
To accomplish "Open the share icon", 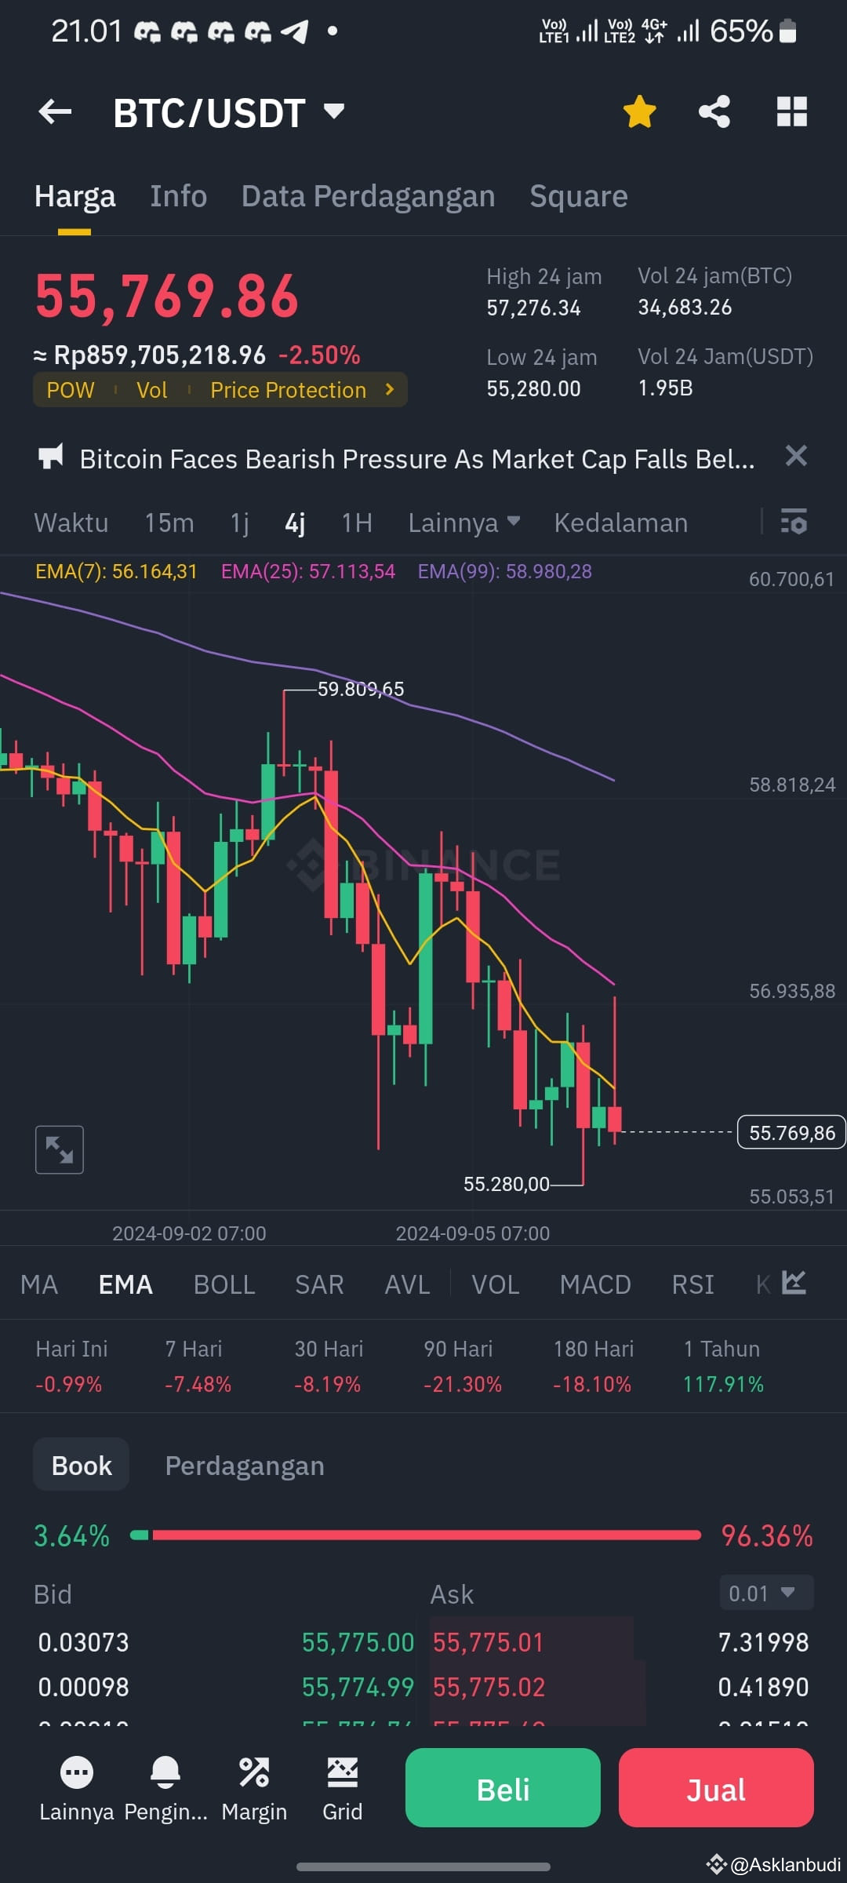I will 714,111.
